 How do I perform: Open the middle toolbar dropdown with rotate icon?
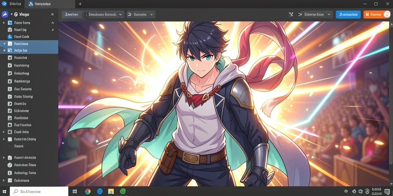[x=141, y=15]
